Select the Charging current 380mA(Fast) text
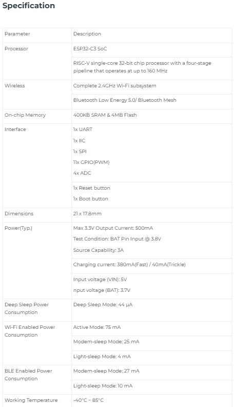Screen dimensions: 234x407 click(129, 265)
